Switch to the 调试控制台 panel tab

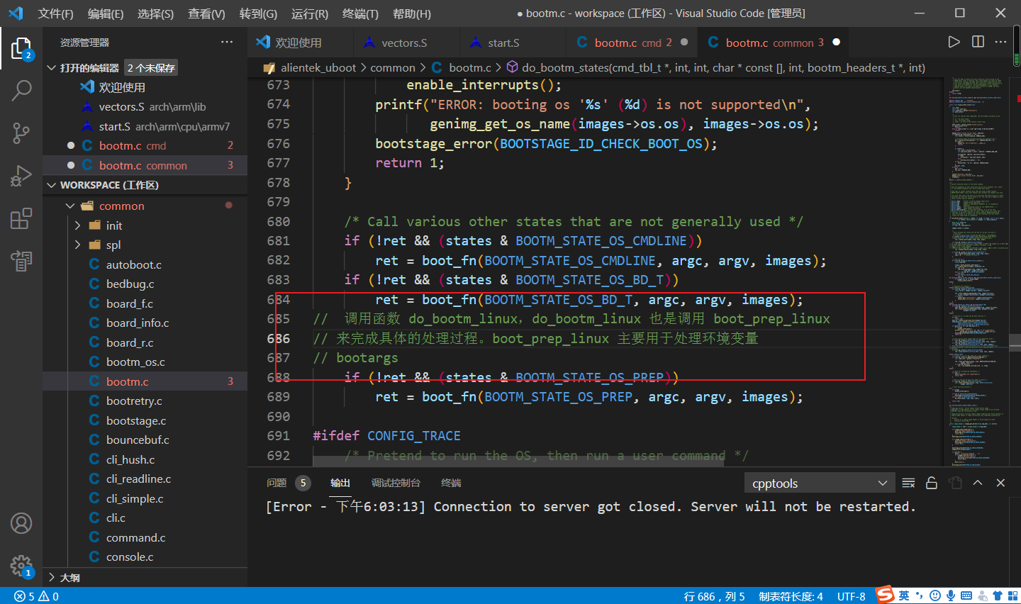click(x=396, y=483)
